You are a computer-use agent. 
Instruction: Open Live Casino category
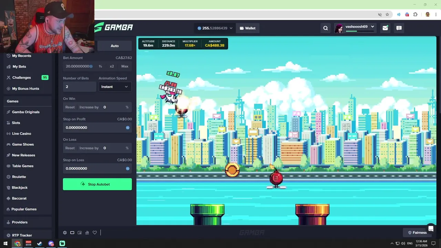coord(21,134)
